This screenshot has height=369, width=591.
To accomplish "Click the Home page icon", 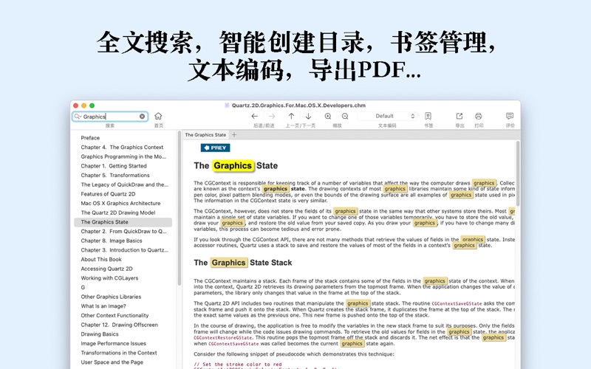I will (x=158, y=117).
